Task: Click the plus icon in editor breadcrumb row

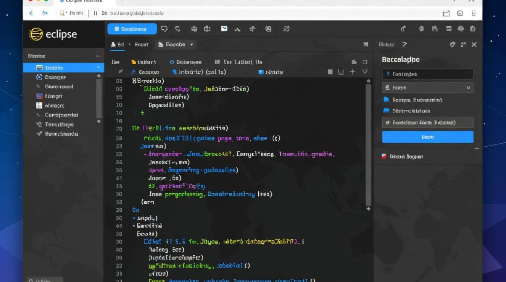Action: (352, 72)
